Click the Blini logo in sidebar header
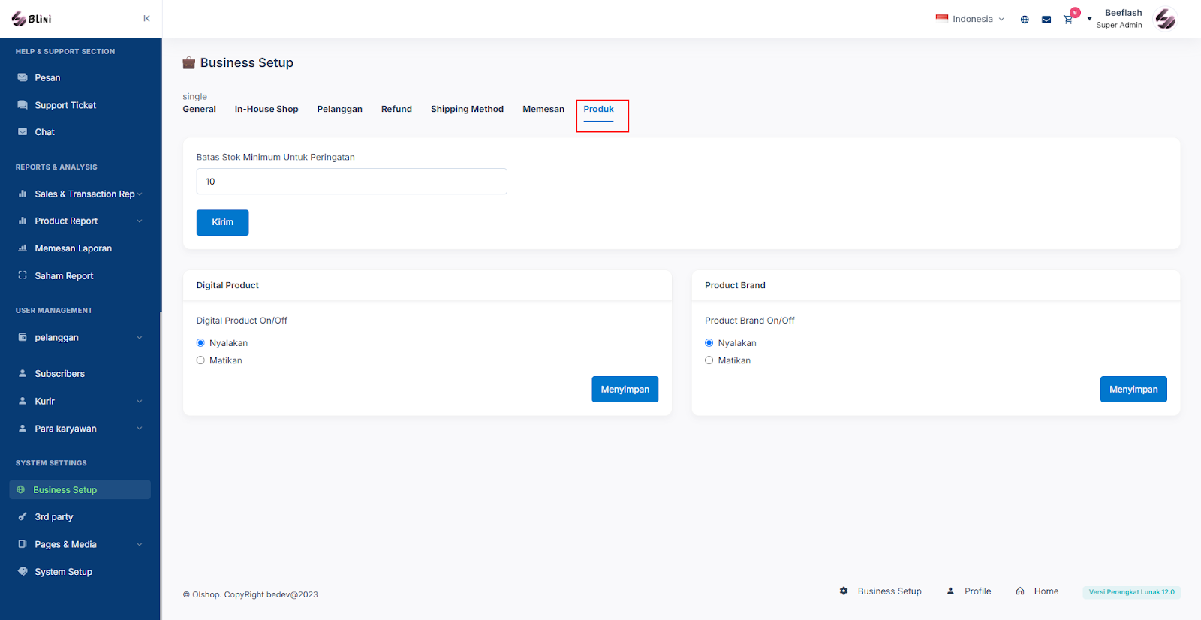Image resolution: width=1201 pixels, height=620 pixels. pos(32,19)
